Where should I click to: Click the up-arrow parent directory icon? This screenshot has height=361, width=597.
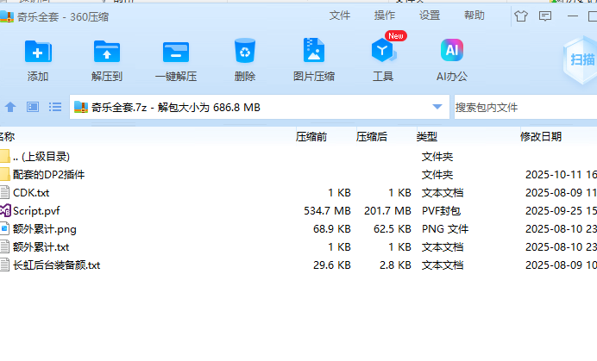[10, 107]
